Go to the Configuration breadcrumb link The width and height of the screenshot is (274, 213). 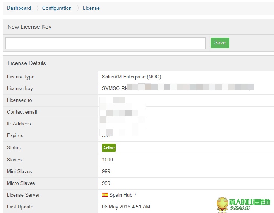[57, 8]
